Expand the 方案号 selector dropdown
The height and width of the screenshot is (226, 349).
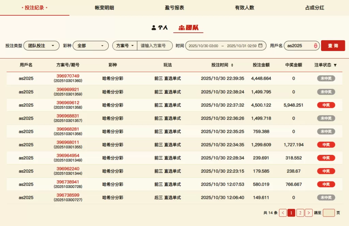pyautogui.click(x=125, y=46)
